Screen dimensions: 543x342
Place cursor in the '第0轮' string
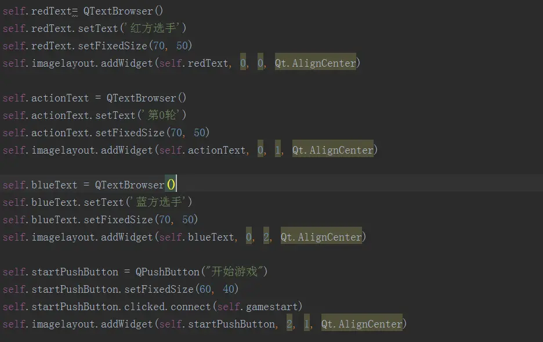click(161, 115)
